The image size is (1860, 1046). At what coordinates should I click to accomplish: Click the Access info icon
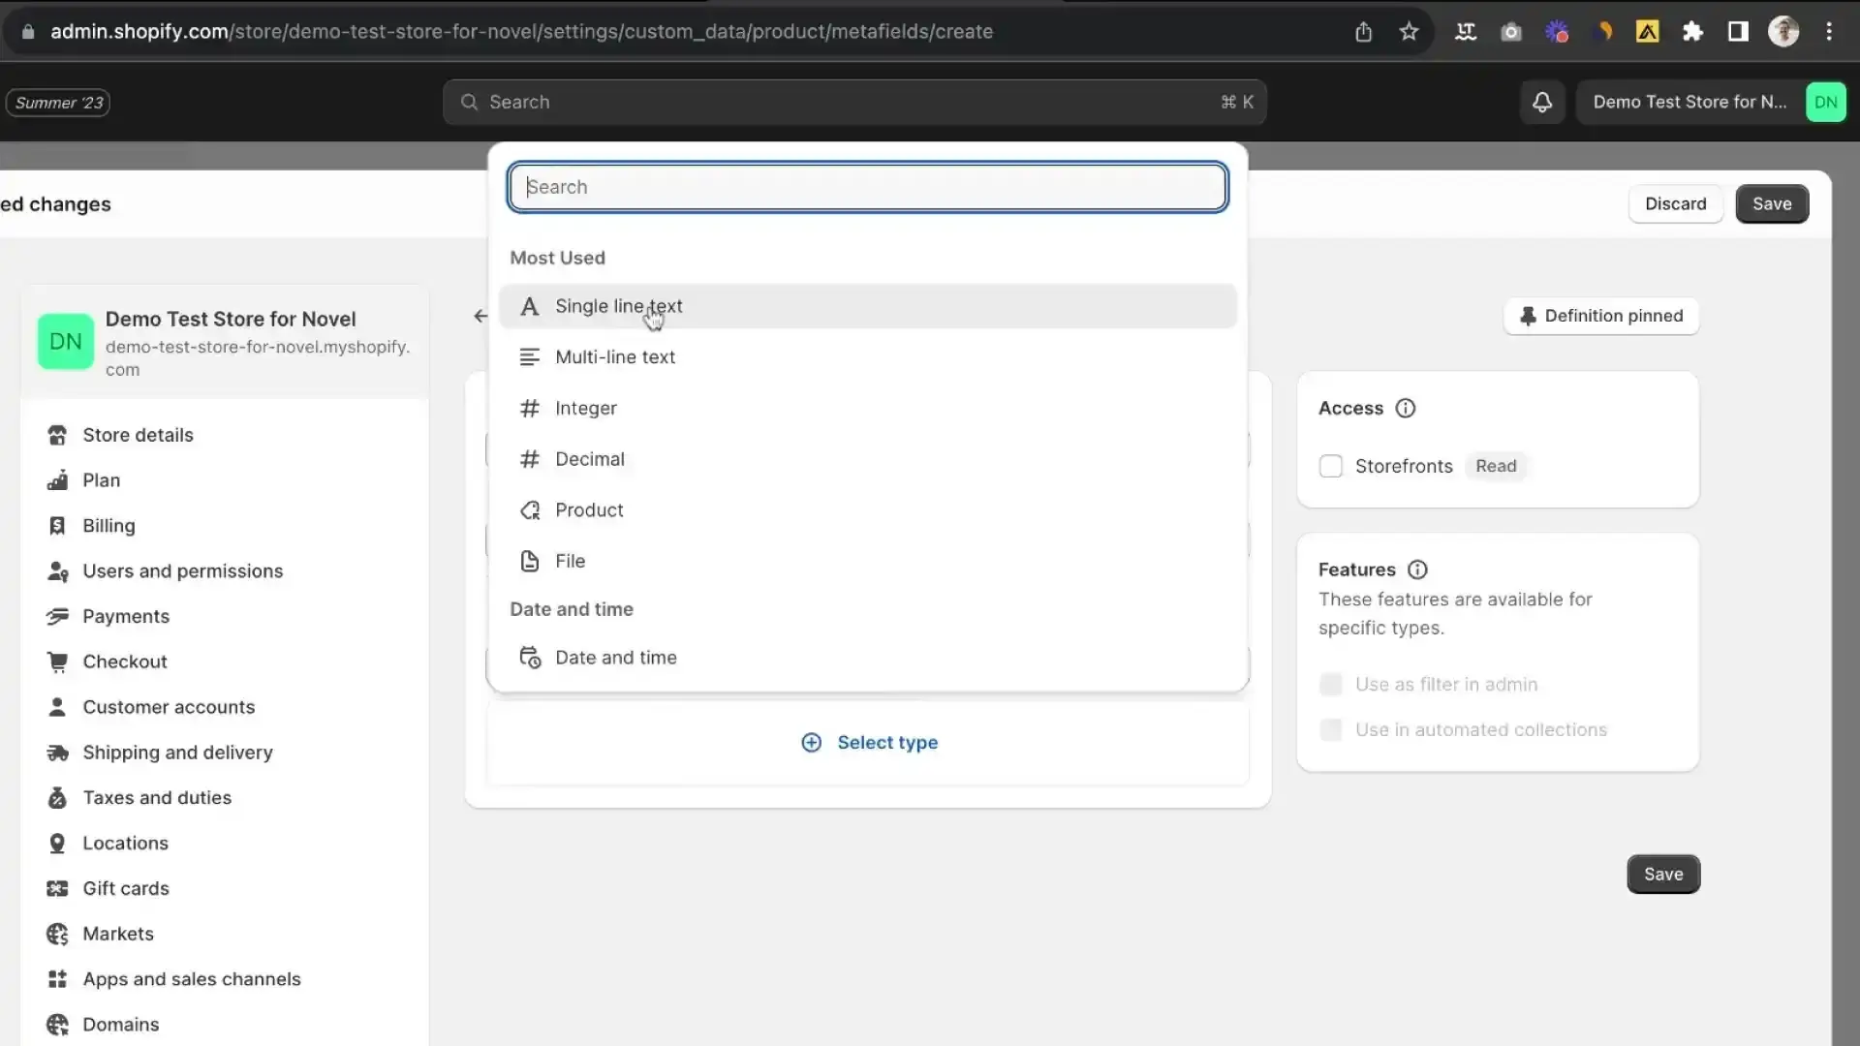pyautogui.click(x=1405, y=408)
